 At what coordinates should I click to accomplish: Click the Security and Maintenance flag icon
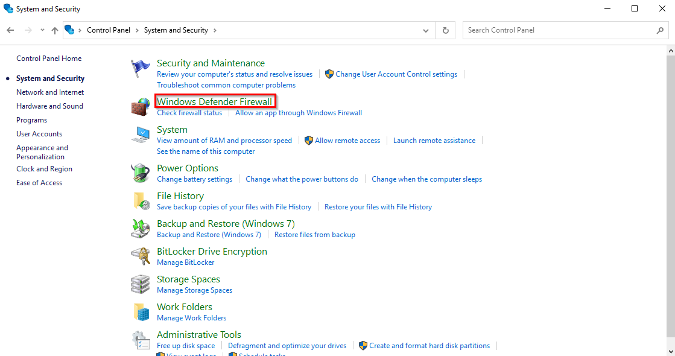tap(141, 69)
